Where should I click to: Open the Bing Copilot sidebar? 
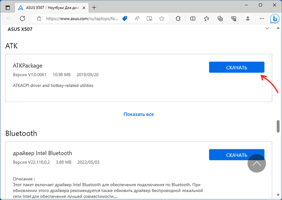pos(275,18)
